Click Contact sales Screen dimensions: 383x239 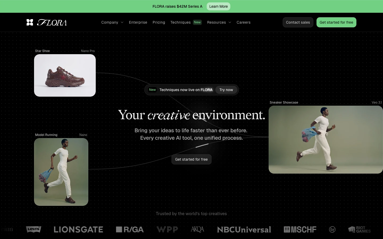click(298, 22)
